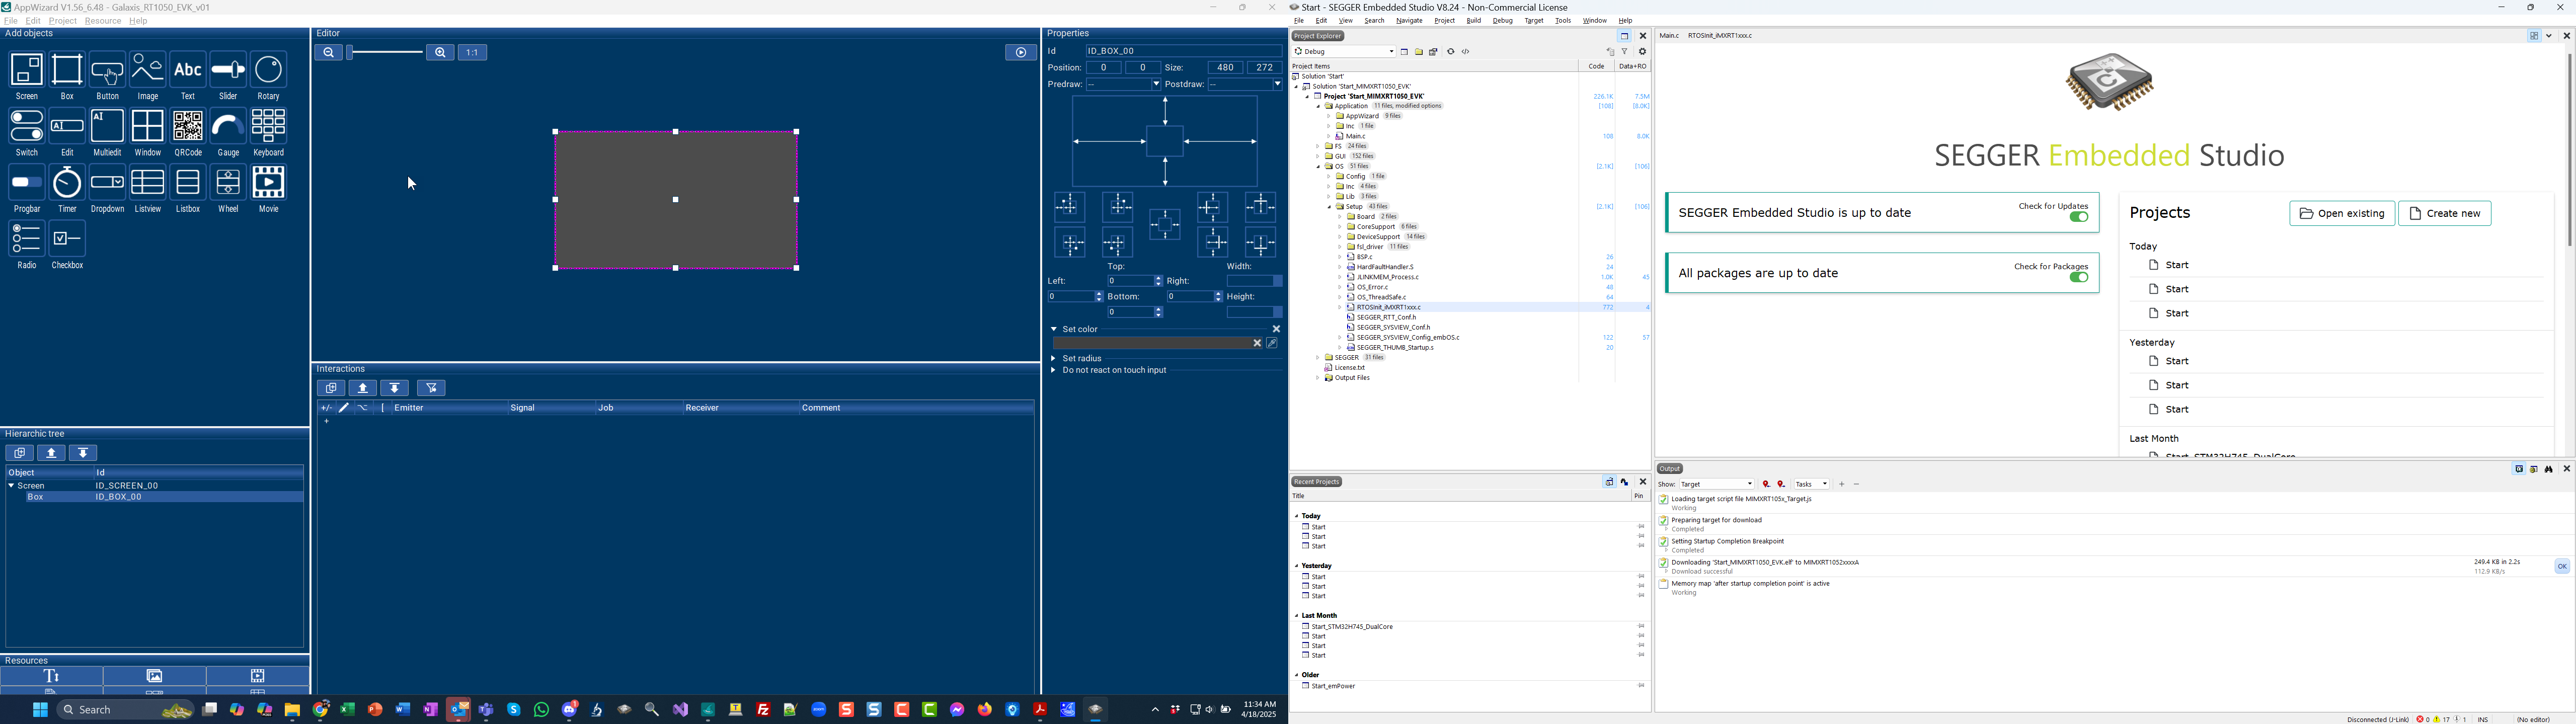Pin the Start_STM32H745_DualCore recent project
The image size is (2576, 724).
1641,627
